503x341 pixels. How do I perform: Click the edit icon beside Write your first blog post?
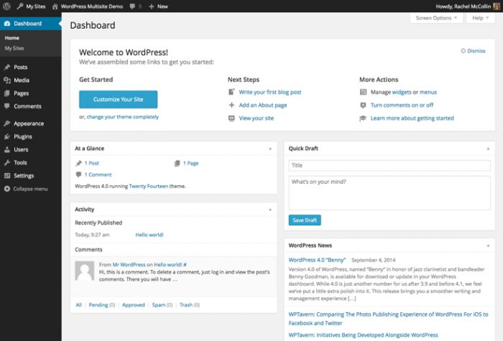coord(231,92)
